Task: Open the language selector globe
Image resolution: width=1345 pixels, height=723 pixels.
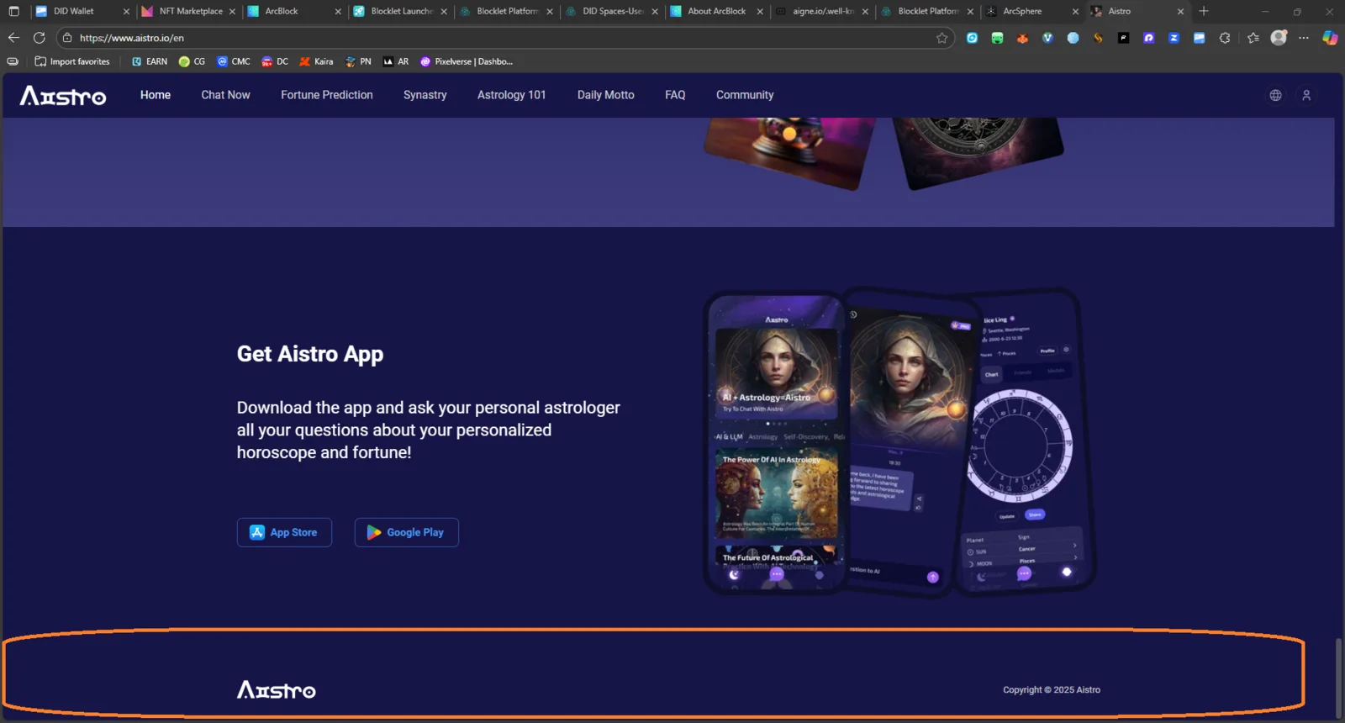Action: point(1275,95)
